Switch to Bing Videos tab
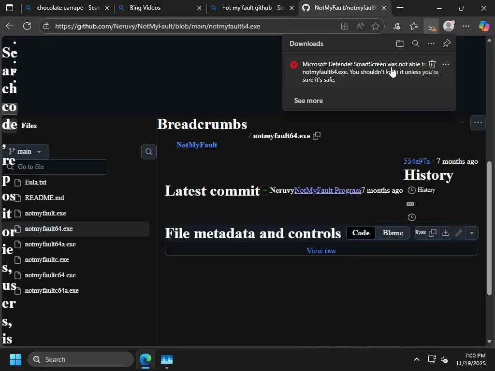Viewport: 495px width, 371px height. click(x=160, y=8)
